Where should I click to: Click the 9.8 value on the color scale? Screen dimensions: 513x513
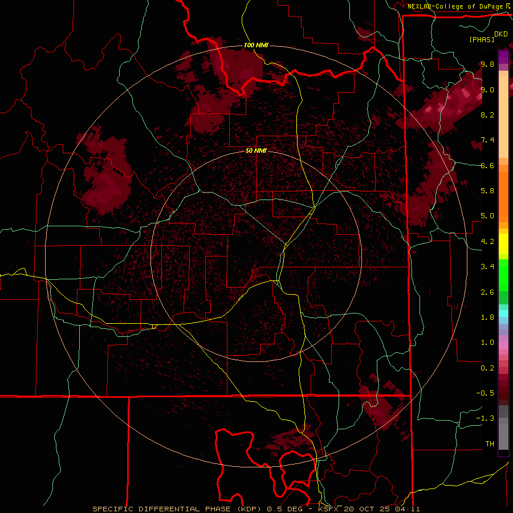click(487, 64)
